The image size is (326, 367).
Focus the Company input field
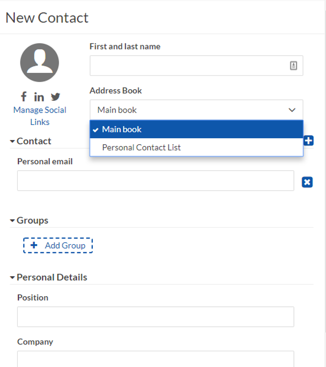[155, 359]
